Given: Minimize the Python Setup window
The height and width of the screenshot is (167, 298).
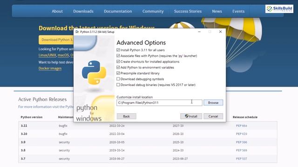Looking at the screenshot, I should point(199,32).
